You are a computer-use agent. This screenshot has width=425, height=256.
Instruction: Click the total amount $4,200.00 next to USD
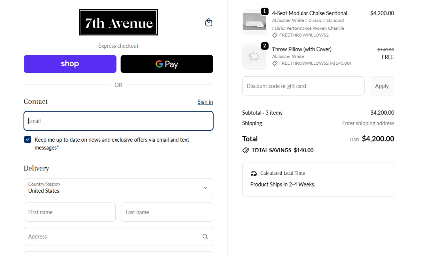click(x=378, y=139)
